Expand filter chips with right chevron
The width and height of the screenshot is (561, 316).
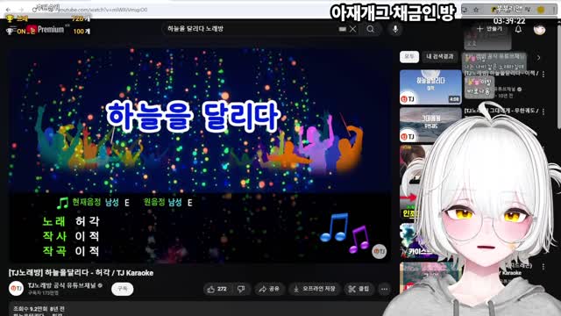coord(539,57)
